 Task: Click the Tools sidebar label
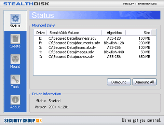(15, 87)
